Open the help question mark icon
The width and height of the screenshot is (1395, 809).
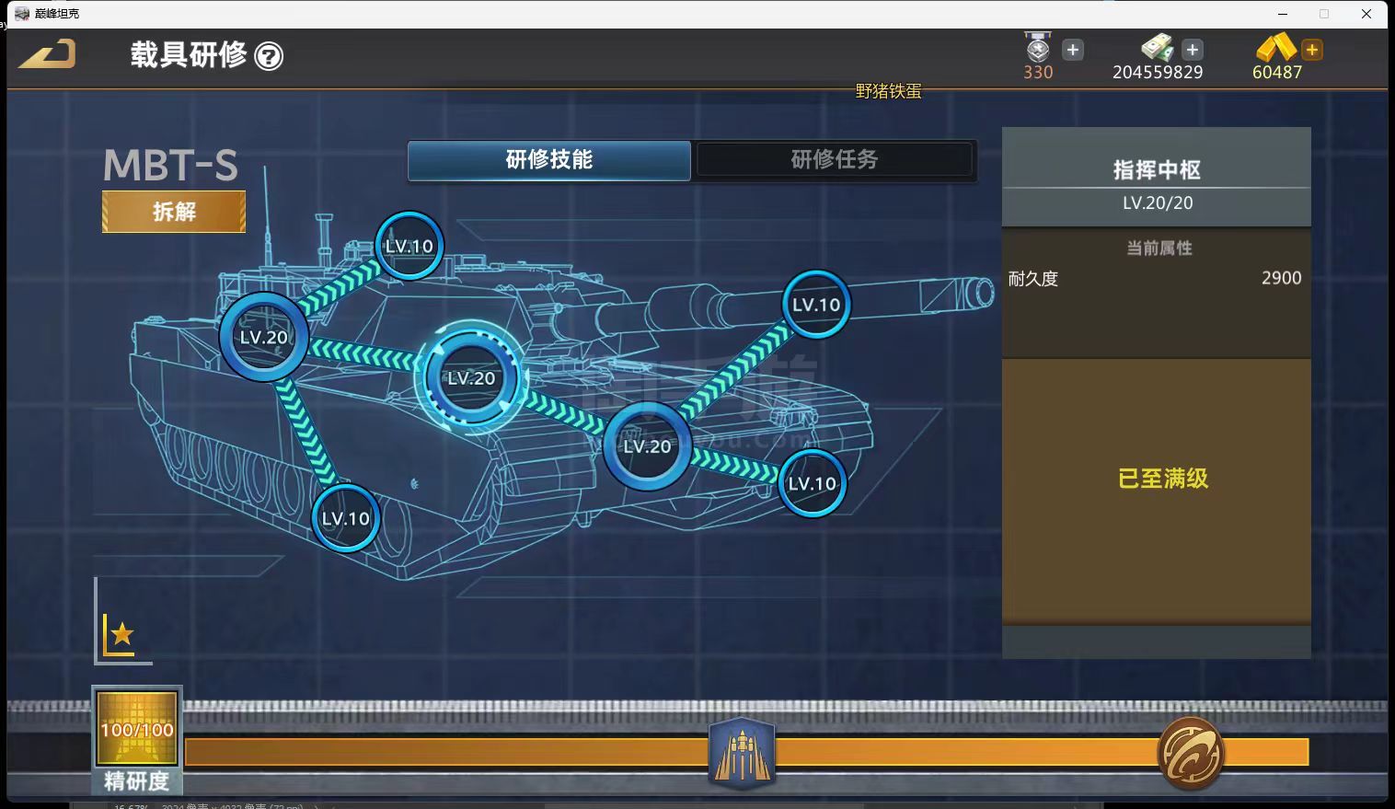(269, 57)
